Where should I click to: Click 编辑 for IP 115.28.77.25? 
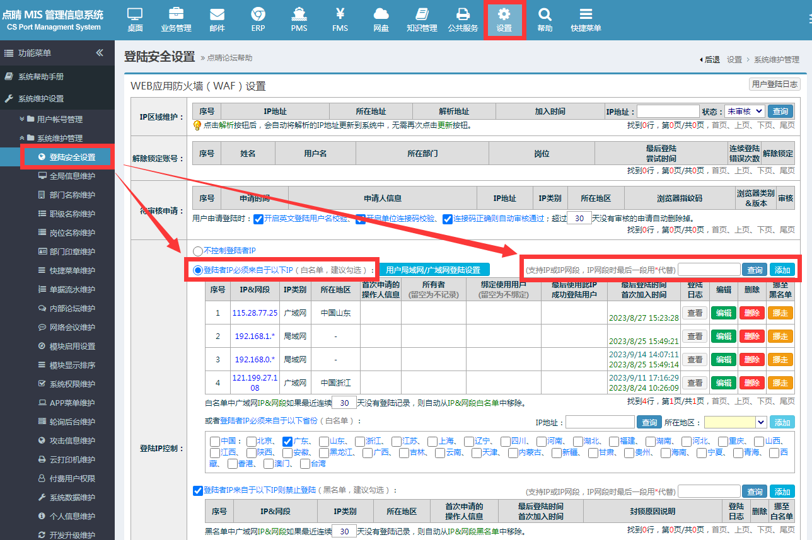point(723,313)
